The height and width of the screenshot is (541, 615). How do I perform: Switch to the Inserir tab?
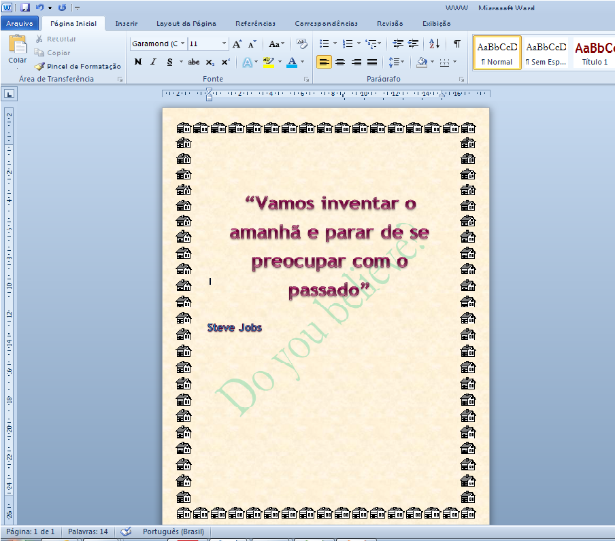coord(127,24)
